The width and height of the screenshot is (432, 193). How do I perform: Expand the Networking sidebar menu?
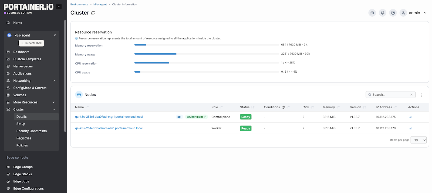31,81
